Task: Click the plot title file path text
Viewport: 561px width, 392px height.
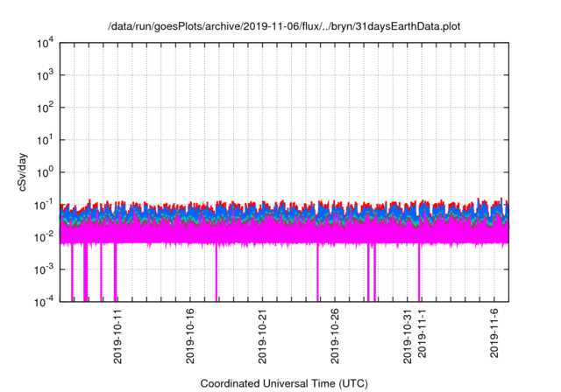Action: point(284,26)
